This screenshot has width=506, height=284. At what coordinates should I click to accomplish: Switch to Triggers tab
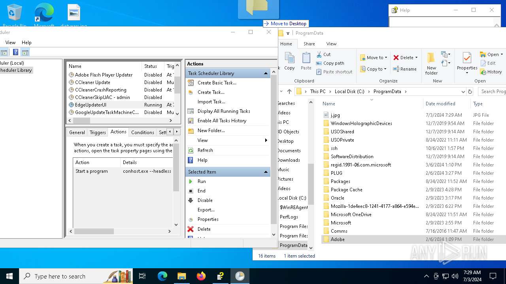point(98,133)
